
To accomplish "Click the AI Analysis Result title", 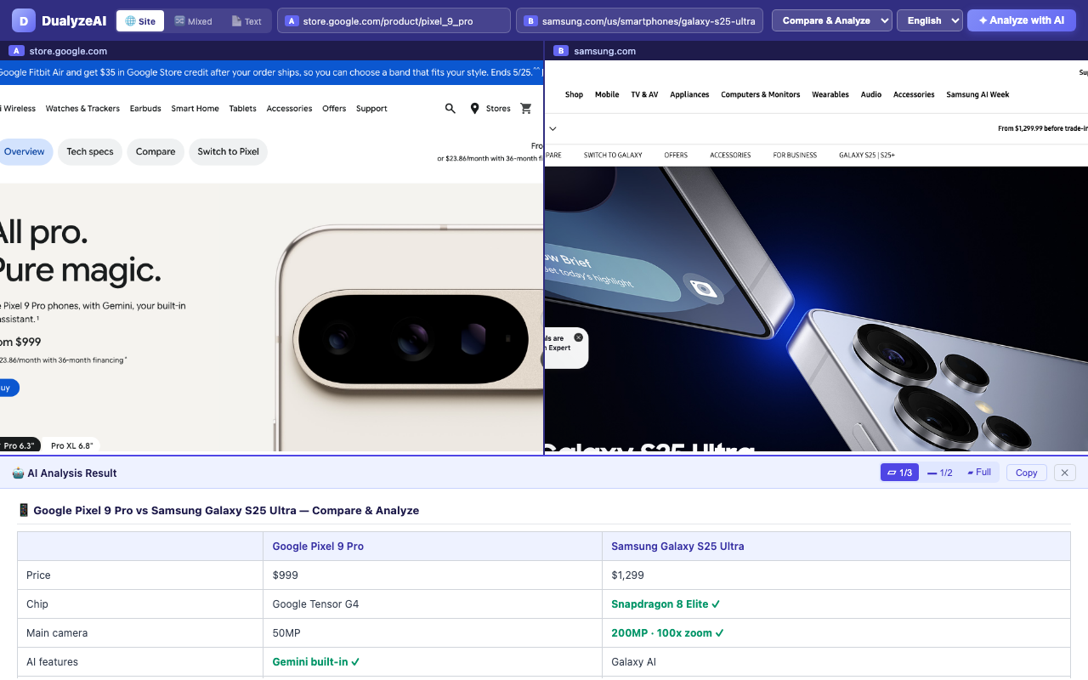I will click(x=65, y=473).
